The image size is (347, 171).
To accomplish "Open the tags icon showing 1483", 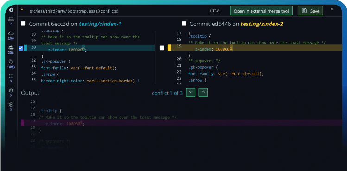I will click(x=11, y=62).
